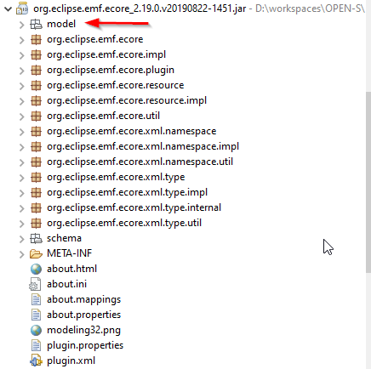
Task: Click the modeling32.png globe icon
Action: (36, 330)
